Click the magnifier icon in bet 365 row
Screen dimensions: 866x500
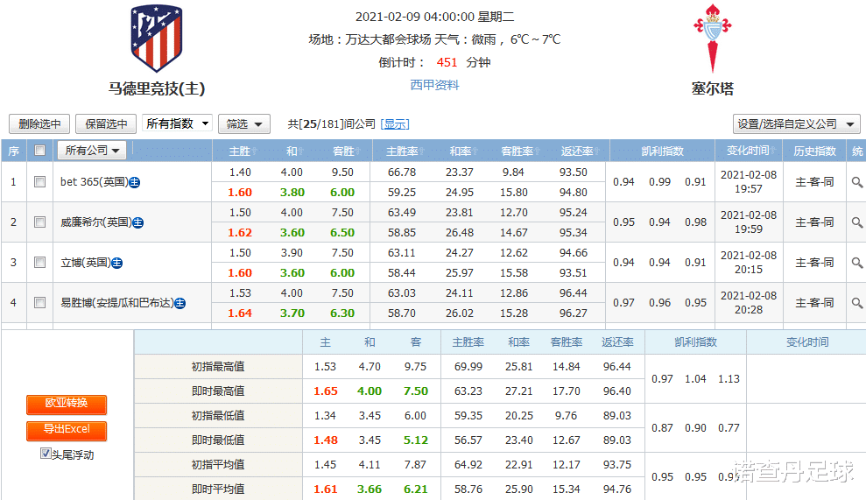856,182
